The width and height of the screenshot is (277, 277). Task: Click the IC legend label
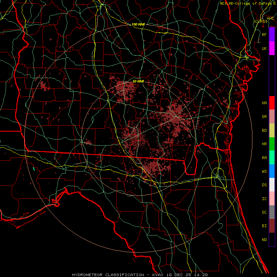click(x=264, y=199)
